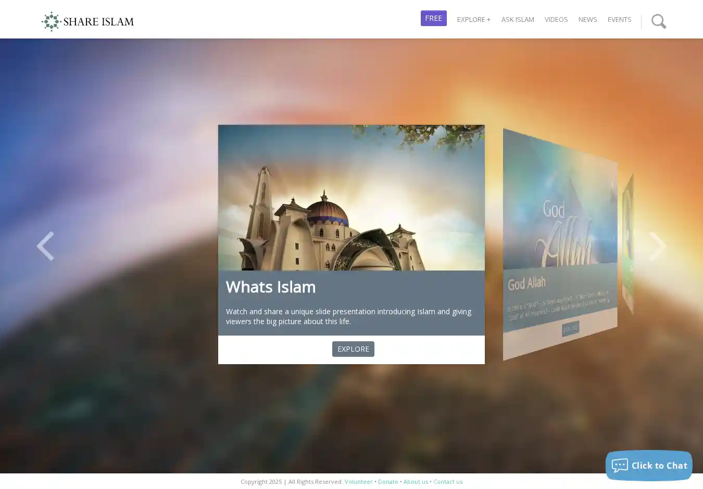Advance carousel with right arrow
The width and height of the screenshot is (703, 489).
658,246
